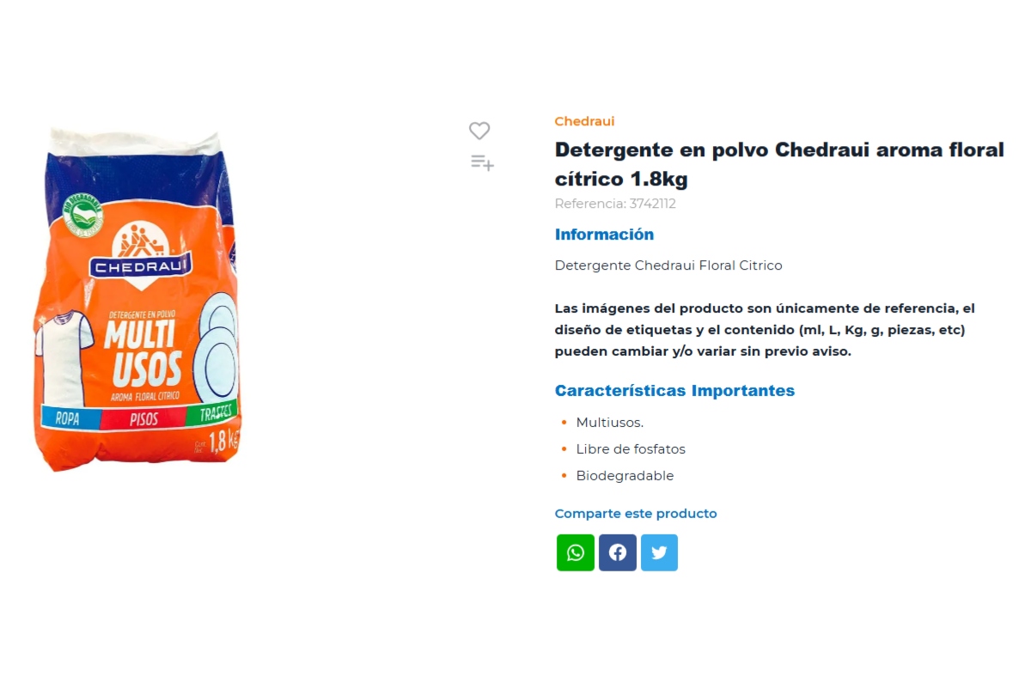Click the Referencia 3742112 text

615,204
